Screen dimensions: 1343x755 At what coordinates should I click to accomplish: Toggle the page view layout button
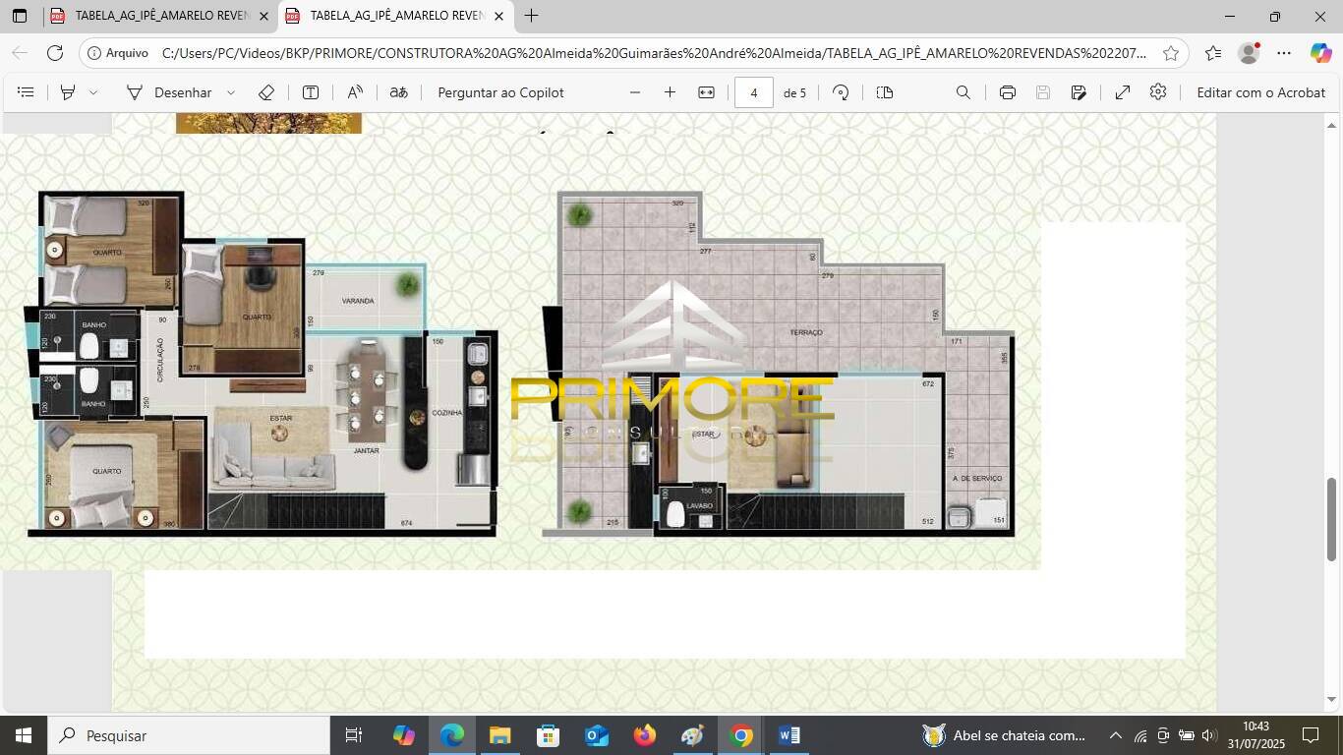[x=885, y=92]
